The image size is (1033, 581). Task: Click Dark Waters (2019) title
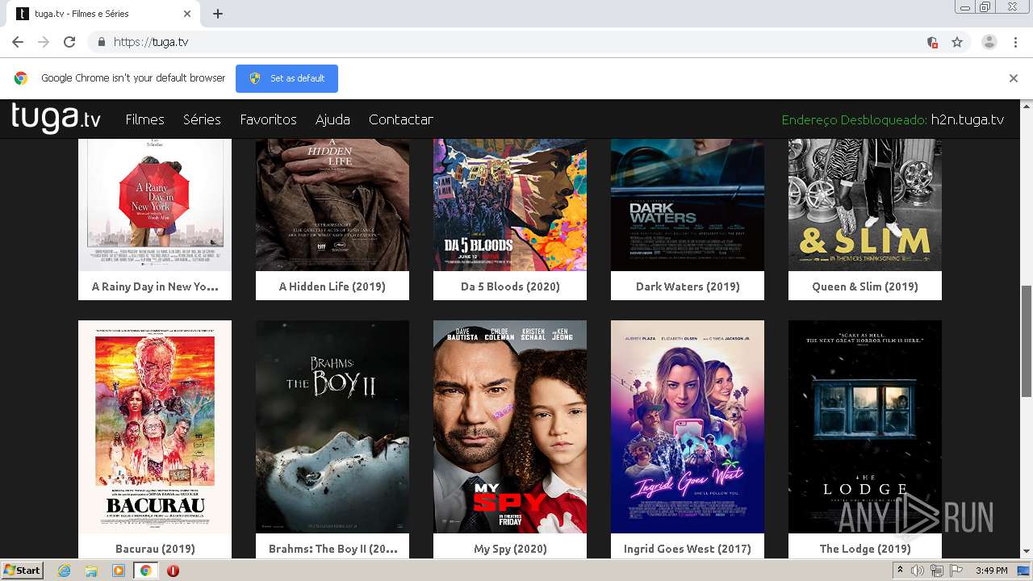[688, 286]
